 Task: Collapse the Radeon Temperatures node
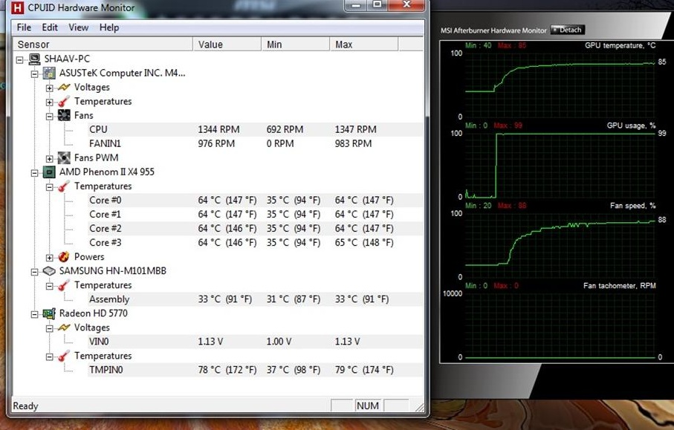tap(49, 357)
